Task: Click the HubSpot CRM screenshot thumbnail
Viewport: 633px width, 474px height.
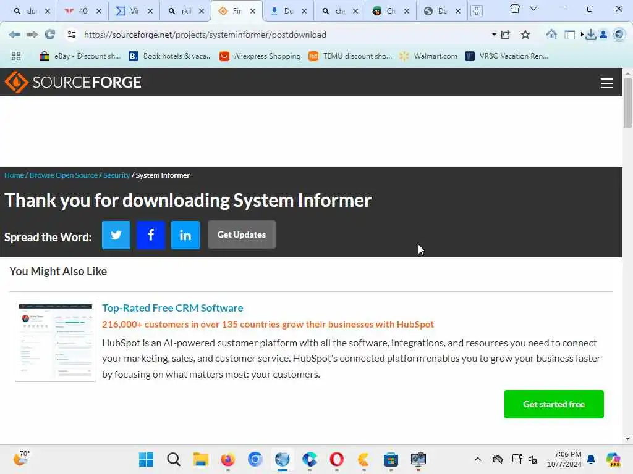Action: (x=56, y=341)
